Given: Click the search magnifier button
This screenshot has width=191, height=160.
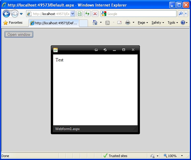Looking at the screenshot, I should pos(181,14).
